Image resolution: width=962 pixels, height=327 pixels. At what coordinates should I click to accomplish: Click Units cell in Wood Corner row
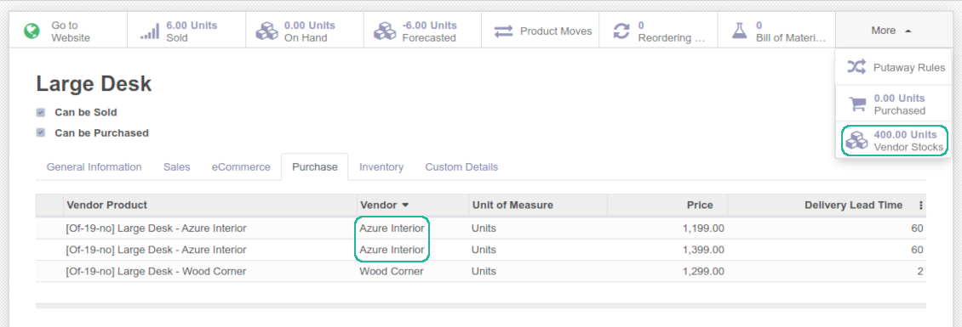(x=484, y=271)
